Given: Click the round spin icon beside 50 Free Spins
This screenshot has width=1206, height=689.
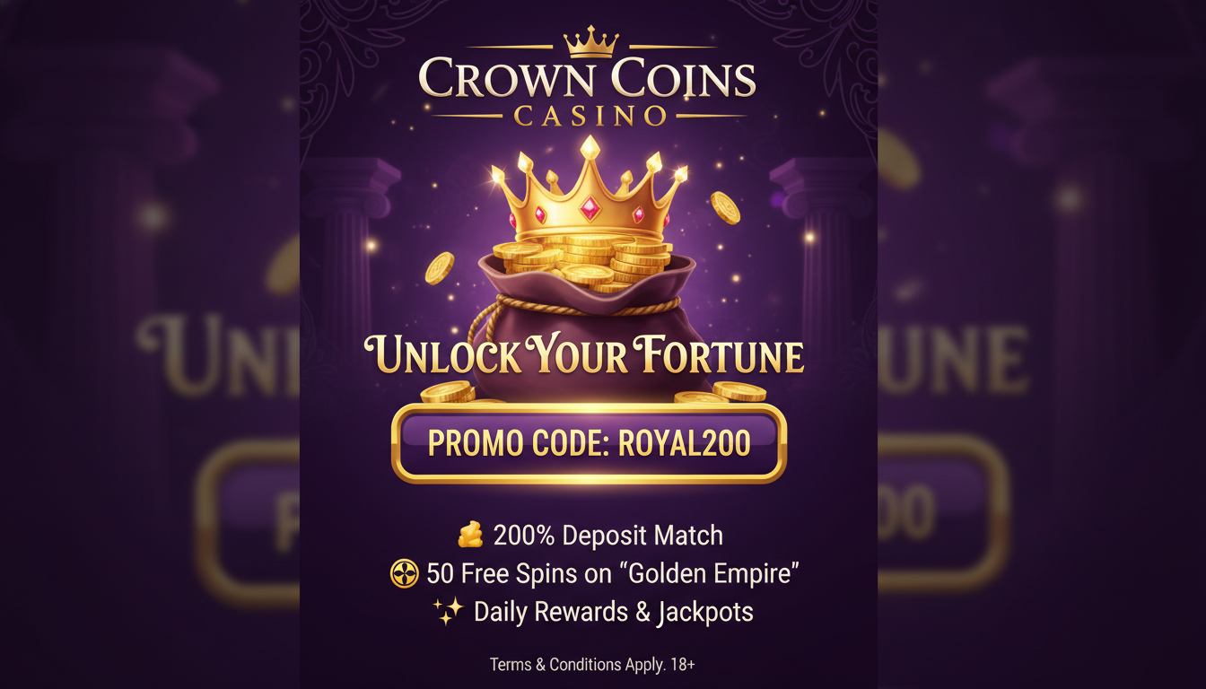Looking at the screenshot, I should (x=405, y=573).
